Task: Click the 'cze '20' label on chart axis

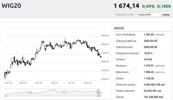Action: point(39,83)
